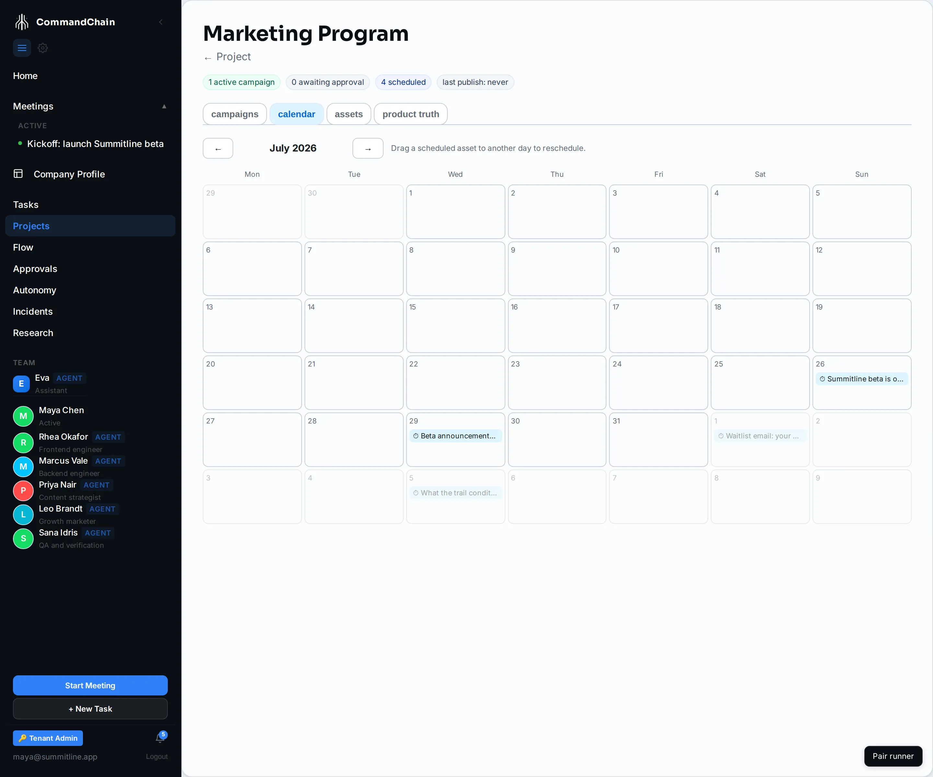Click the Tenant Admin badge
This screenshot has height=777, width=933.
48,738
